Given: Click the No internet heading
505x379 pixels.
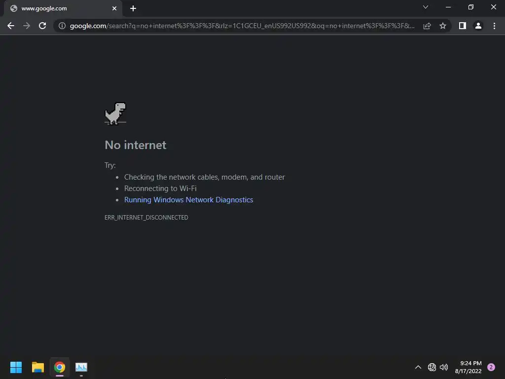Looking at the screenshot, I should (136, 145).
